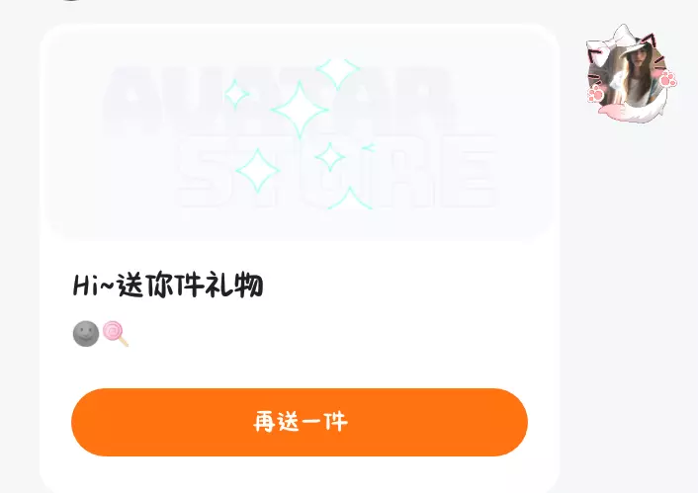The image size is (698, 493).
Task: Click the pink lollipop emoji
Action: coord(116,333)
